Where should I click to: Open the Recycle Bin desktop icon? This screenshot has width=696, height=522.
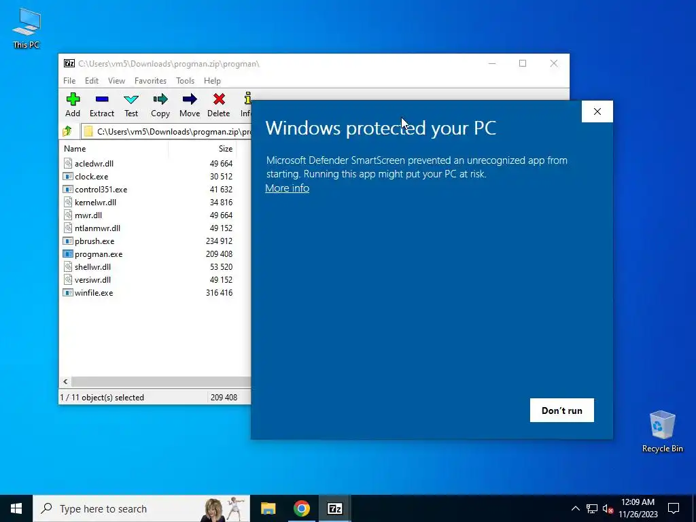click(x=662, y=432)
